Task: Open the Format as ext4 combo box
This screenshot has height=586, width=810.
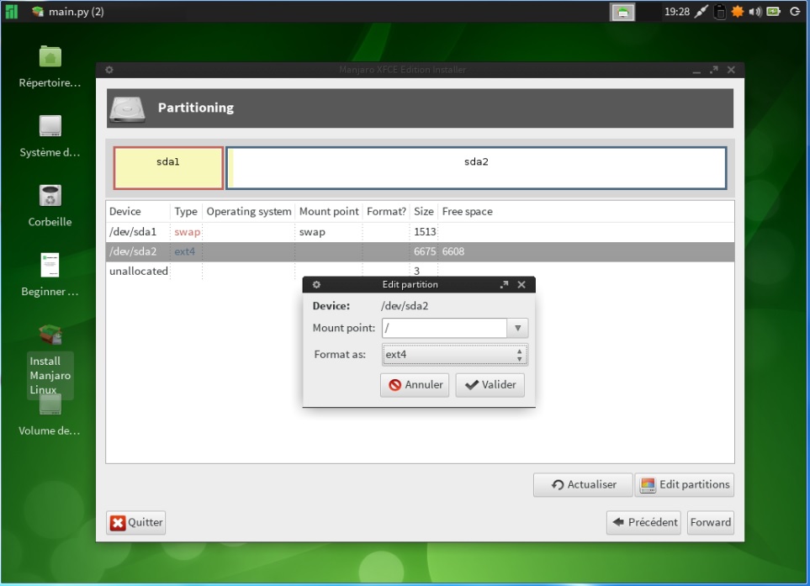Action: point(454,355)
